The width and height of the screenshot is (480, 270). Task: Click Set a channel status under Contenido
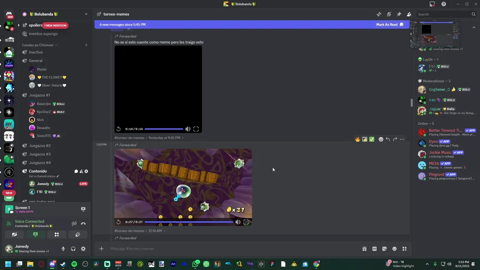point(44,176)
